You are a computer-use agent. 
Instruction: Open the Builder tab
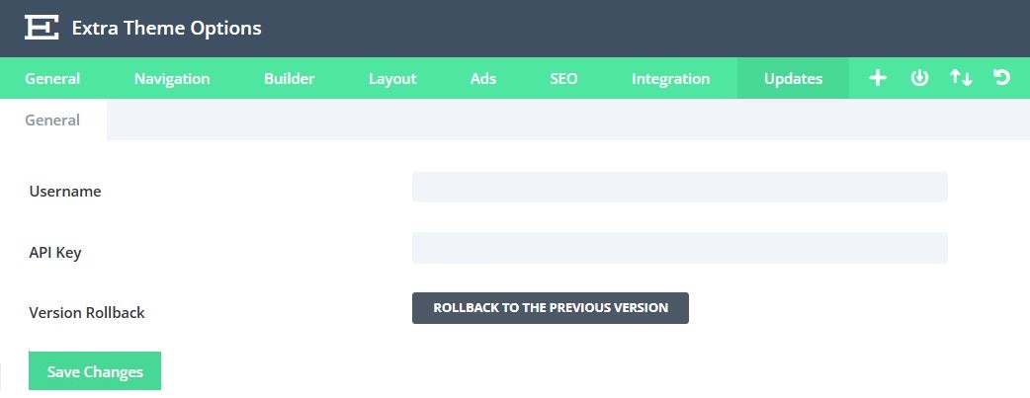tap(290, 79)
